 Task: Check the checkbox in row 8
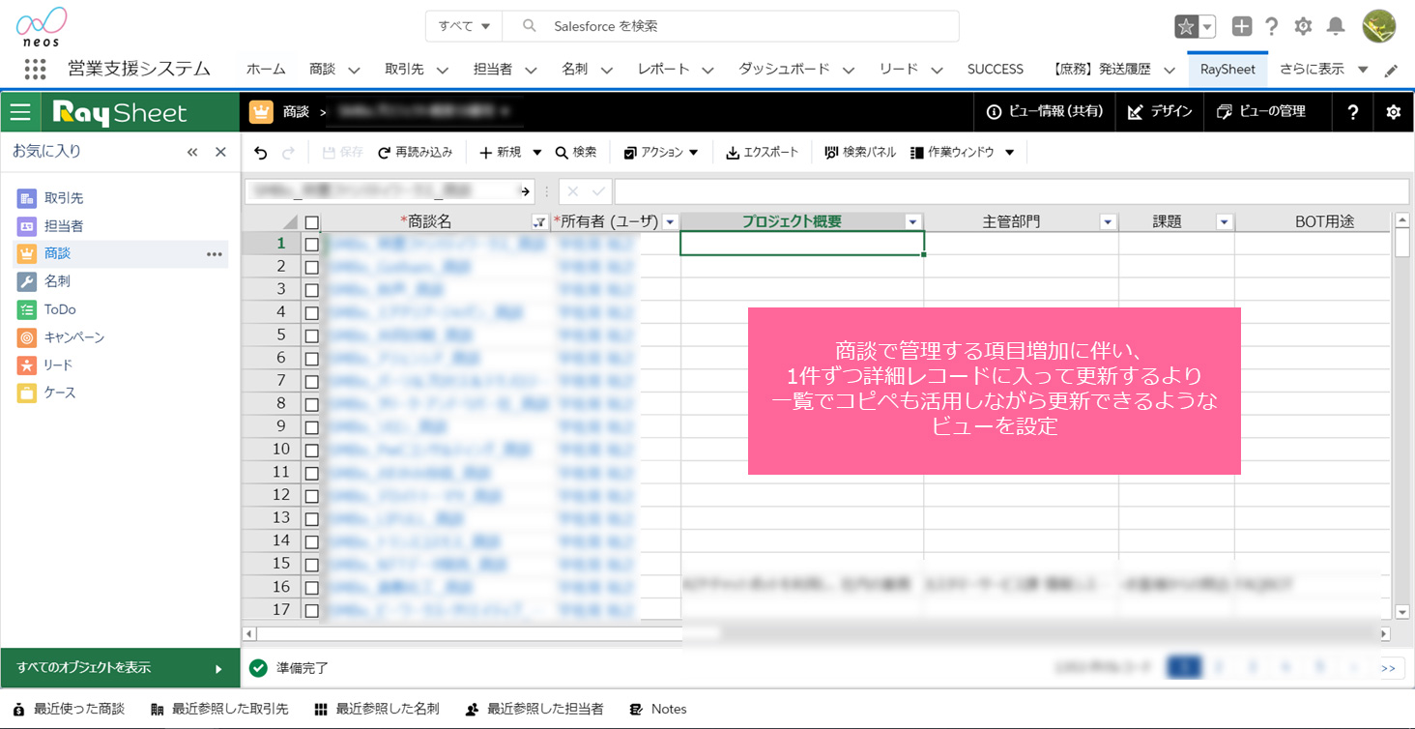311,404
